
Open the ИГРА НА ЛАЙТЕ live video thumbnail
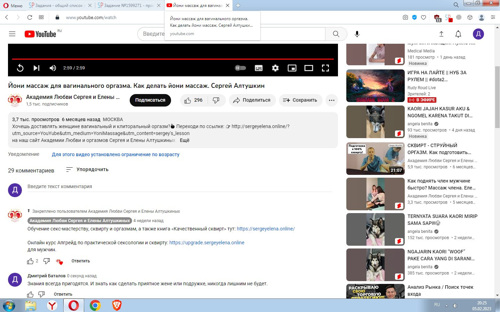pos(376,86)
